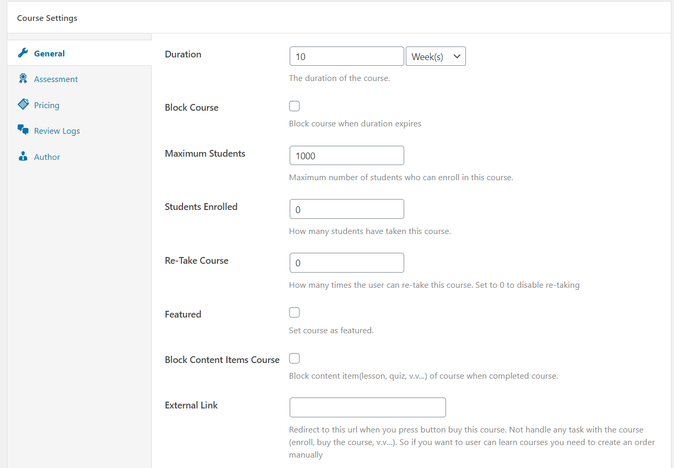Select the Author tab
This screenshot has height=468, width=674.
tap(79, 157)
